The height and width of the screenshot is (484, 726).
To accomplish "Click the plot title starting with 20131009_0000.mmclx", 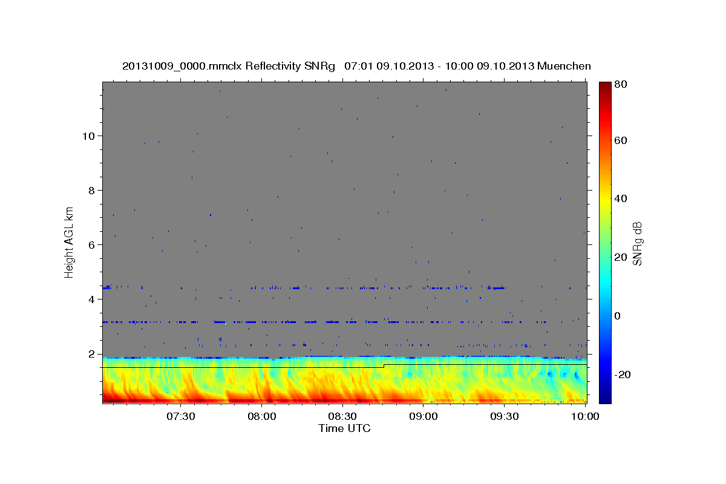I will tap(356, 66).
